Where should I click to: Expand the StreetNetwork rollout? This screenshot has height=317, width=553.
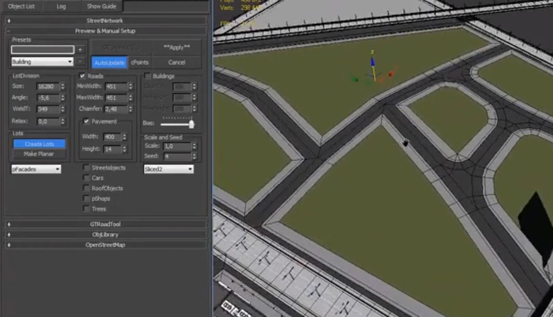point(105,21)
